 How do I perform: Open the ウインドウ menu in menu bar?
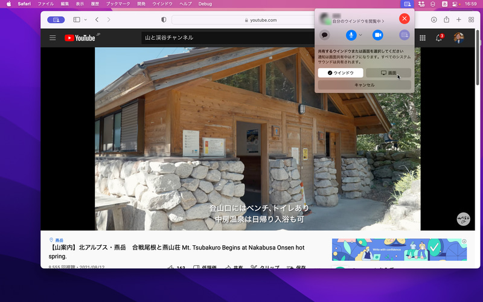(162, 4)
